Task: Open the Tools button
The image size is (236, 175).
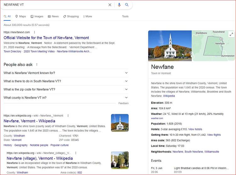Action: (x=125, y=16)
